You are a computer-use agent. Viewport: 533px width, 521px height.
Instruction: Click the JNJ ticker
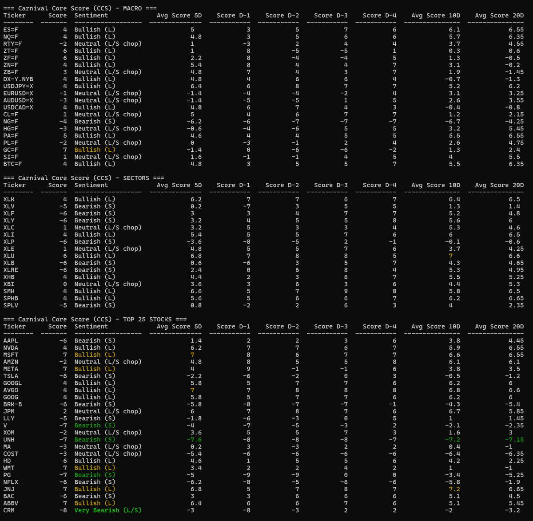tap(9, 489)
